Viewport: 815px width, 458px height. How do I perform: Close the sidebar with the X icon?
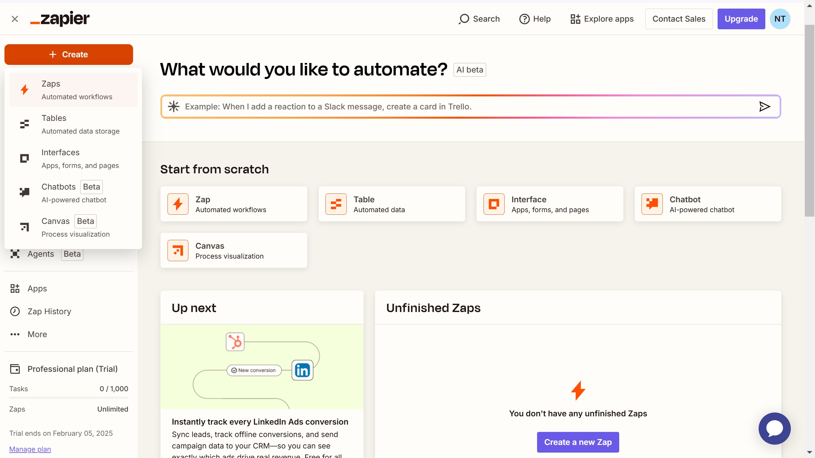tap(15, 19)
